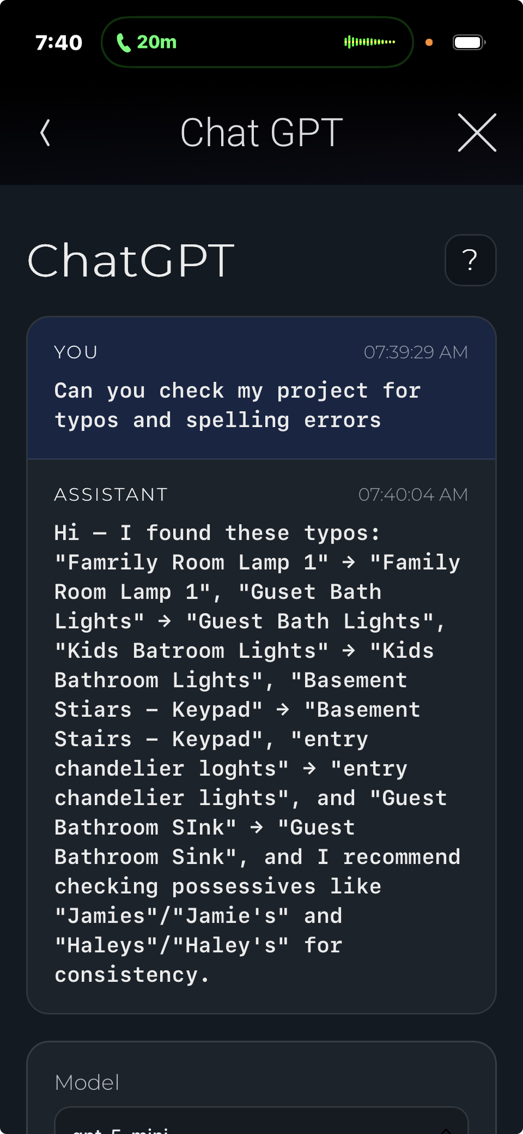Tap the 7:40 clock in status bar
Screen dimensions: 523x1134
[58, 43]
